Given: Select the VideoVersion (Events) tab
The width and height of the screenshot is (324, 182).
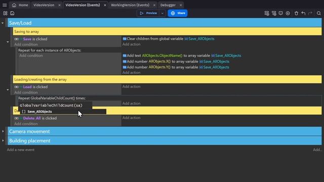Looking at the screenshot, I should (x=83, y=5).
